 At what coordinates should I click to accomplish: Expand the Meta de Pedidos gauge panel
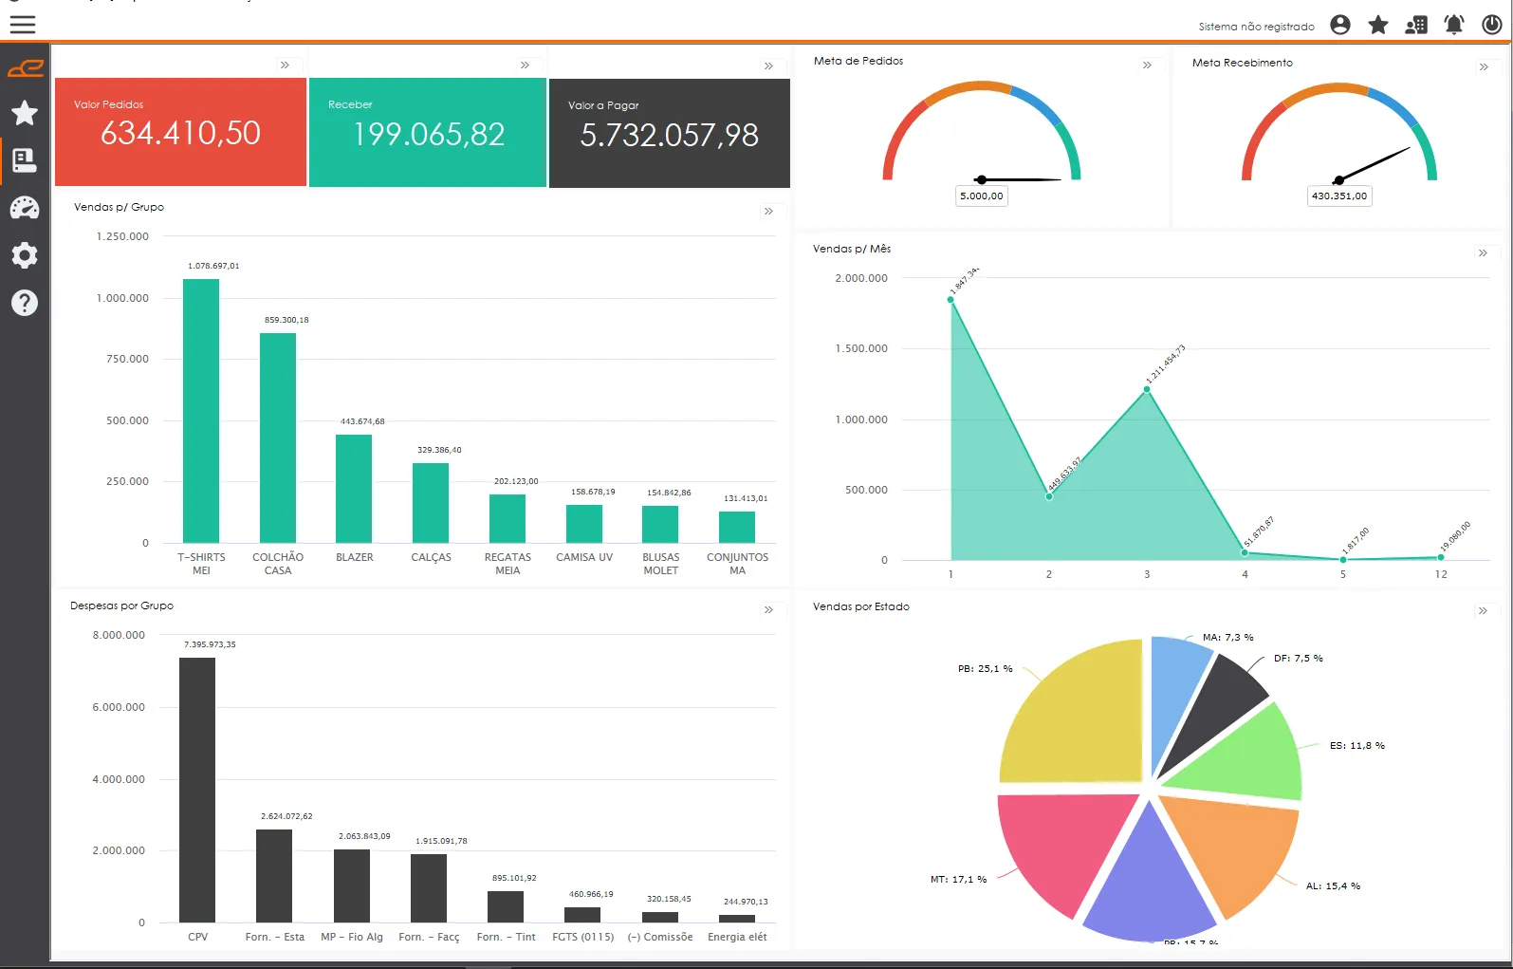pyautogui.click(x=1147, y=65)
